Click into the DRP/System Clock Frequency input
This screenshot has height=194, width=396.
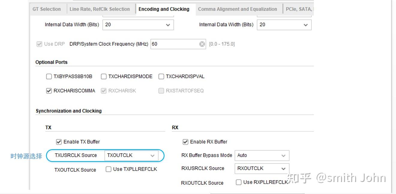(x=174, y=44)
